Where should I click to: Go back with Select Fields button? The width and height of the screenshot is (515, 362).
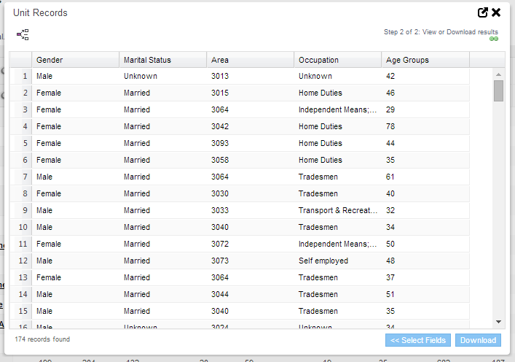(418, 340)
